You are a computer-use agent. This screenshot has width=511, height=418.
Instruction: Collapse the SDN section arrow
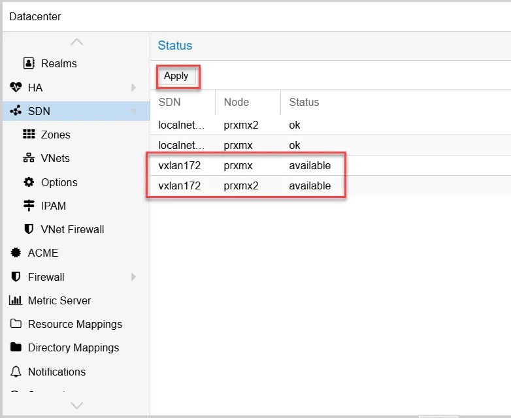(133, 111)
